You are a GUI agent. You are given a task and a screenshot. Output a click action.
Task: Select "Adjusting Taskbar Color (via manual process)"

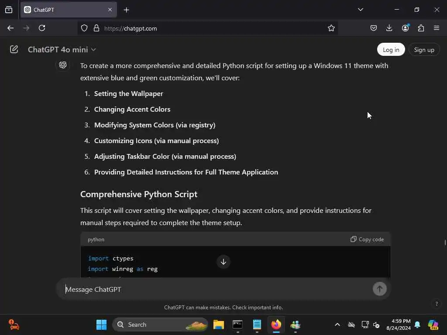(165, 157)
